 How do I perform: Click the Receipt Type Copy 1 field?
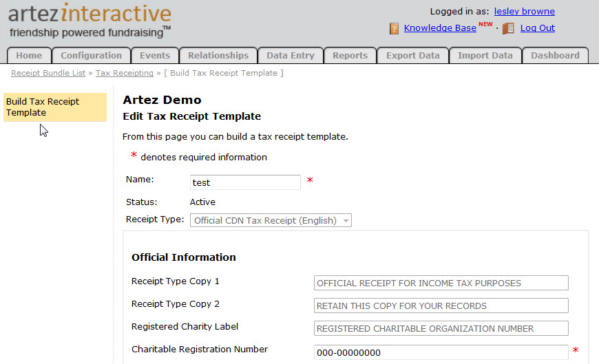point(441,283)
